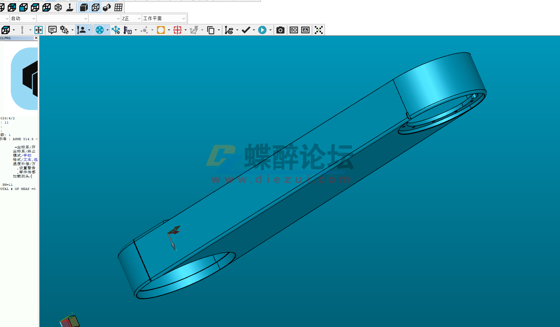Click the part program thumbnail in left panel
560x327 pixels.
25,79
